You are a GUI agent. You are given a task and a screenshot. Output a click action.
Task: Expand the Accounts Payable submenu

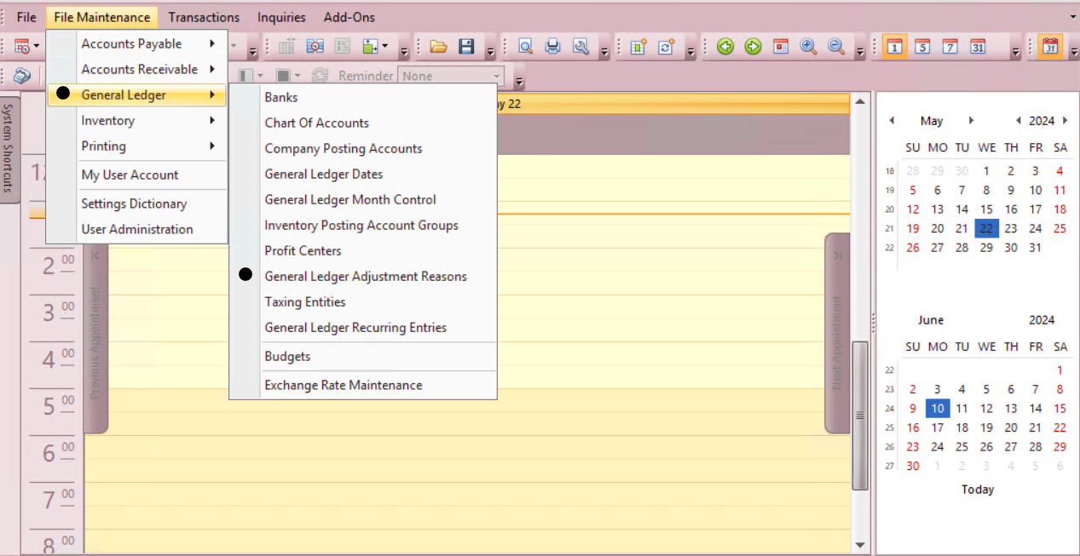[136, 43]
